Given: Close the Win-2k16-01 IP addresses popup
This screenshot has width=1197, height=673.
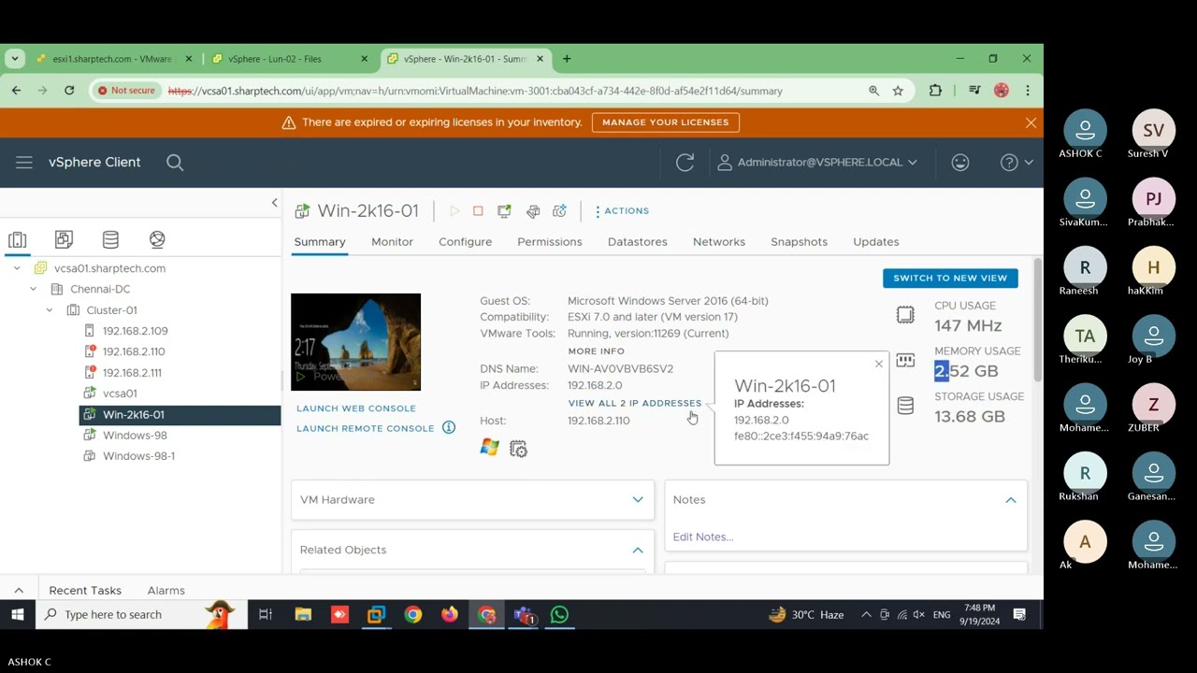Looking at the screenshot, I should [x=879, y=364].
